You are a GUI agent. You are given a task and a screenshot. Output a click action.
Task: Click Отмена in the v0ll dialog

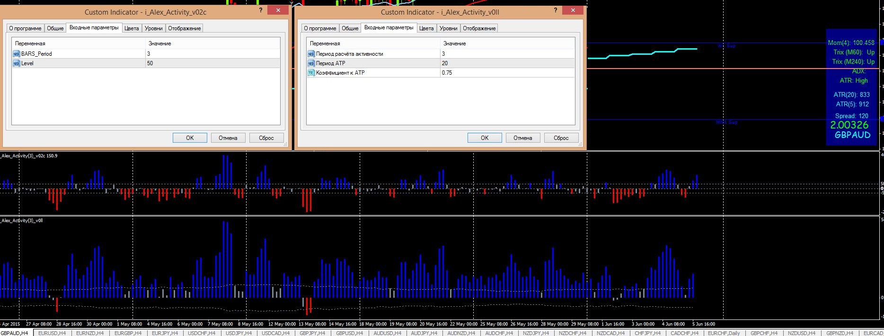[522, 138]
